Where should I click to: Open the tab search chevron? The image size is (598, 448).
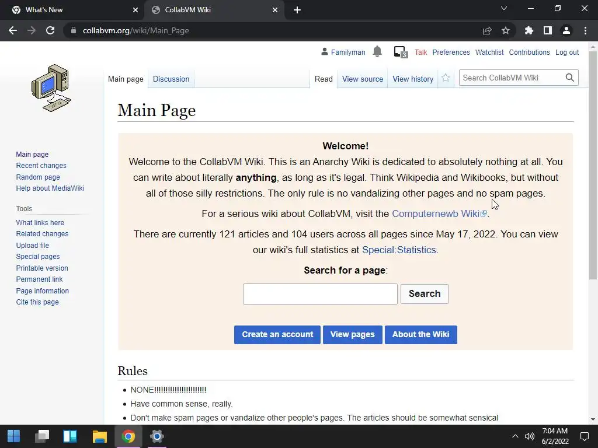(504, 8)
